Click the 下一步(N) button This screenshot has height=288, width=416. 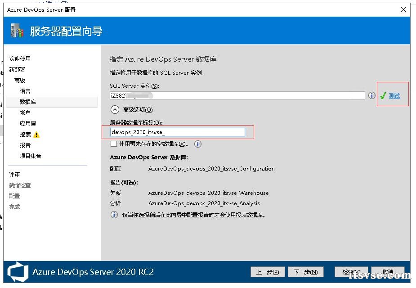pos(306,272)
